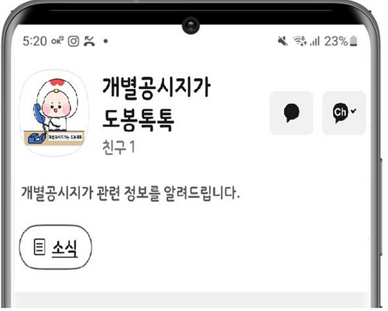Tap the mute sound status icon
This screenshot has width=388, height=311.
click(x=283, y=41)
